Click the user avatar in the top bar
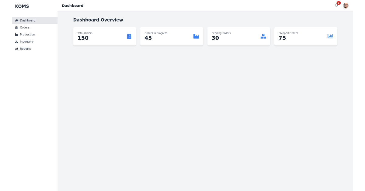 tap(346, 5)
